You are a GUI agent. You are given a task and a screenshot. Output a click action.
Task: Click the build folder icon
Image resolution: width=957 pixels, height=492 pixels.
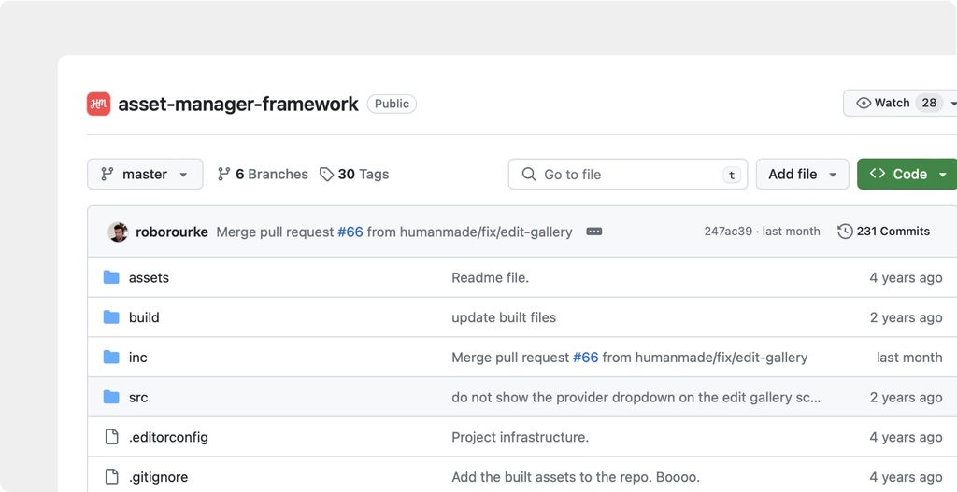coord(111,317)
